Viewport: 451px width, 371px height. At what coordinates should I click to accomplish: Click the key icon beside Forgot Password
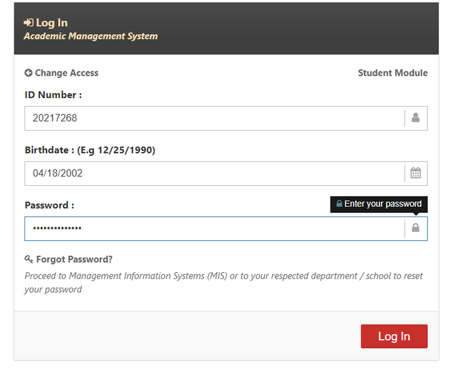(29, 259)
